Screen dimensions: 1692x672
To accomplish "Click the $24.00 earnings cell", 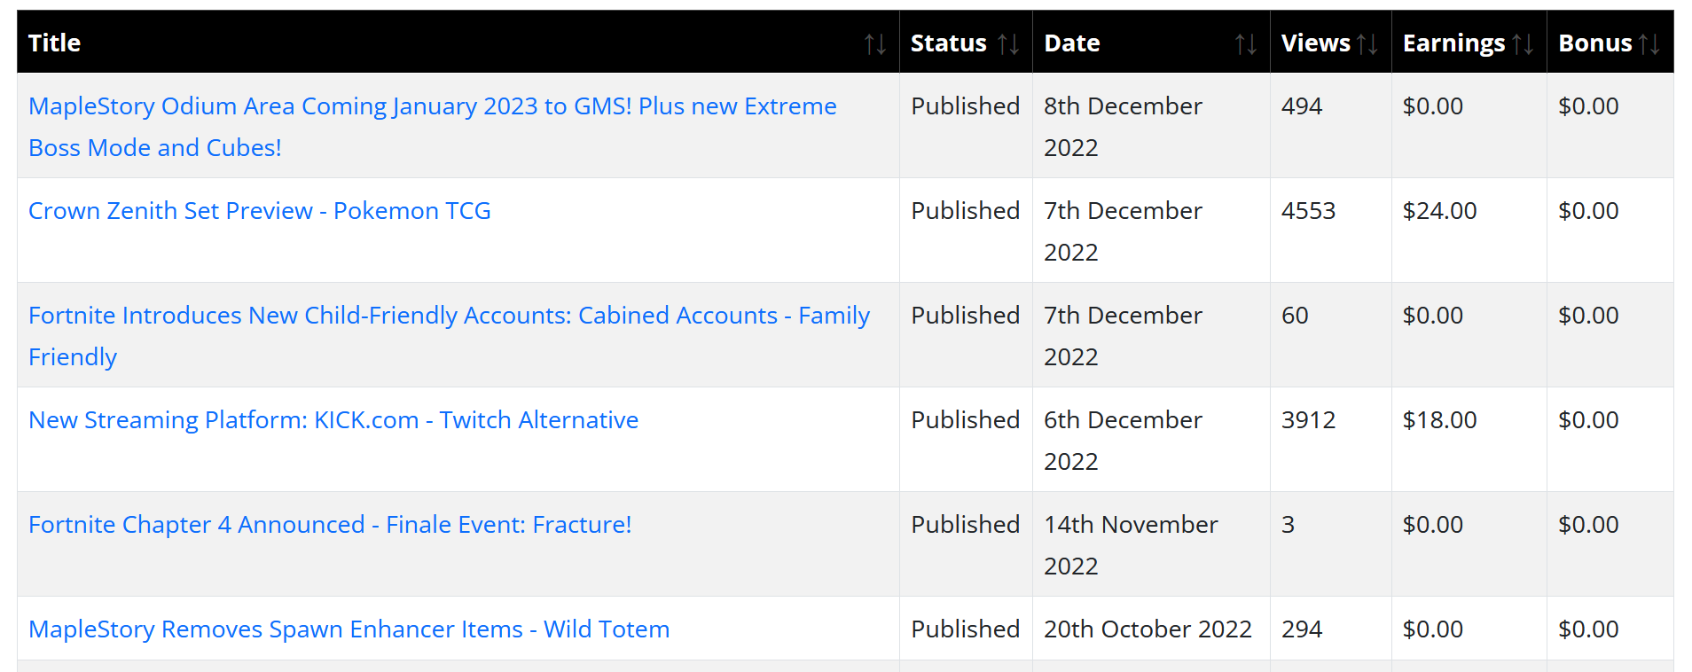I will [1439, 211].
